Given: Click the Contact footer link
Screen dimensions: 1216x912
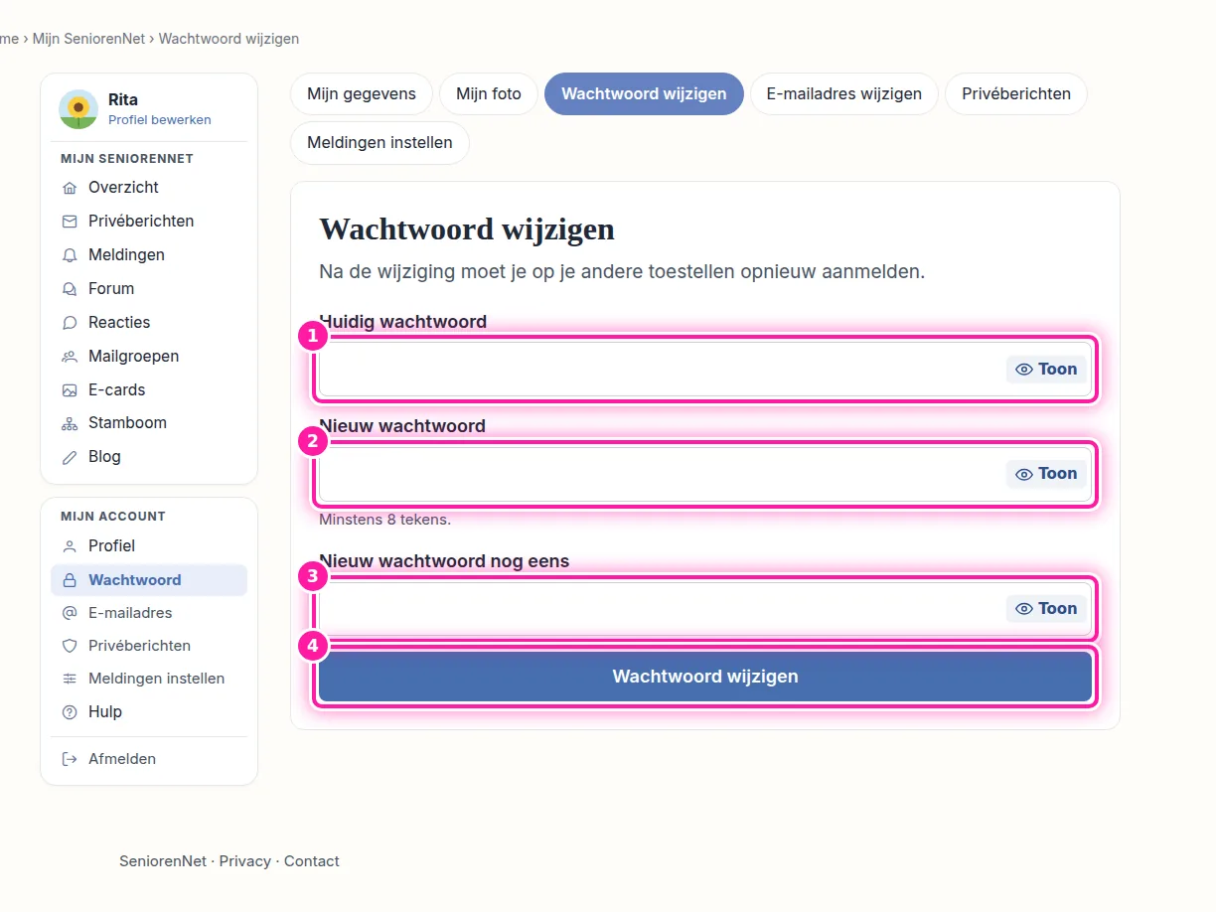Looking at the screenshot, I should [x=312, y=861].
